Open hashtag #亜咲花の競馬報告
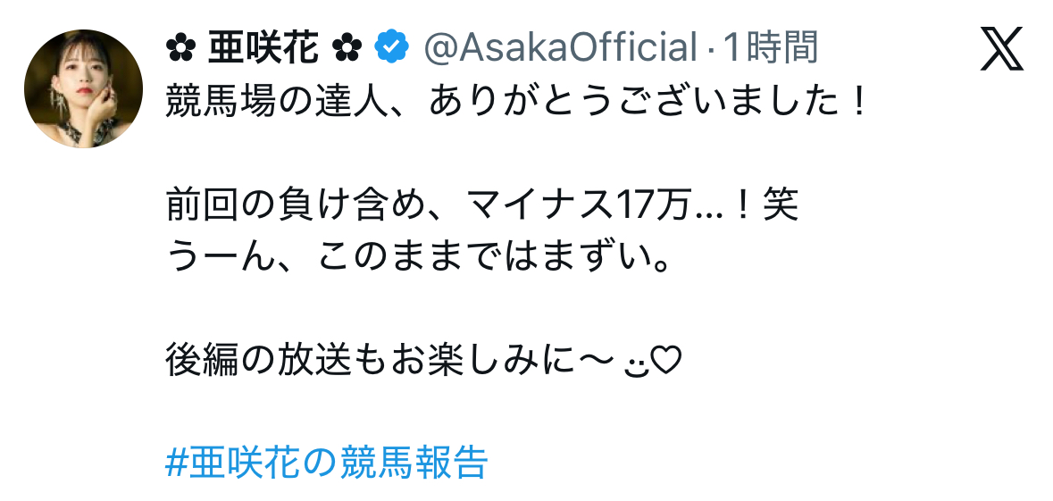Image resolution: width=1053 pixels, height=501 pixels. point(327,463)
